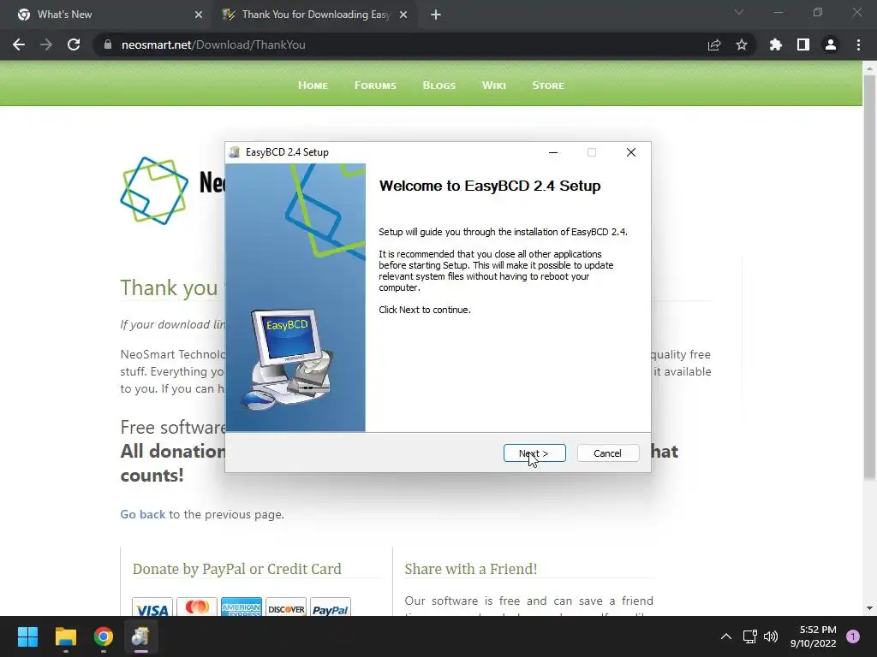This screenshot has width=877, height=657.
Task: Click the American Express icon
Action: 241,607
